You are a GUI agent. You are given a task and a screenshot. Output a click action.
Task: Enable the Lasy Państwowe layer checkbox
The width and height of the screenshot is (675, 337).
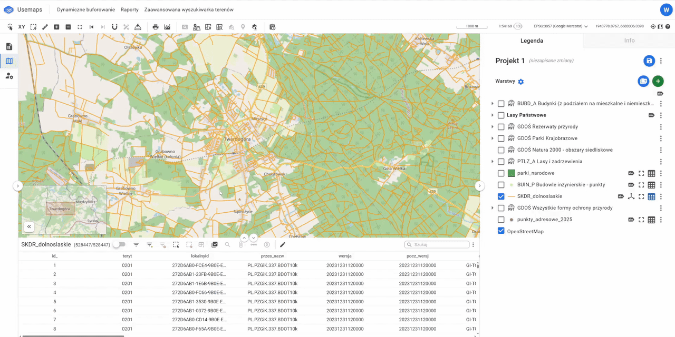[x=501, y=115]
